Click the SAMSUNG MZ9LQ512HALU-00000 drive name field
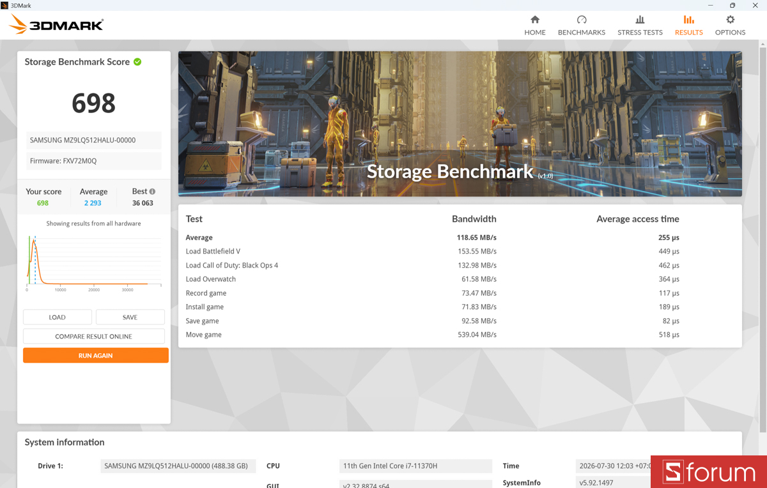Viewport: 767px width, 488px height. [94, 140]
